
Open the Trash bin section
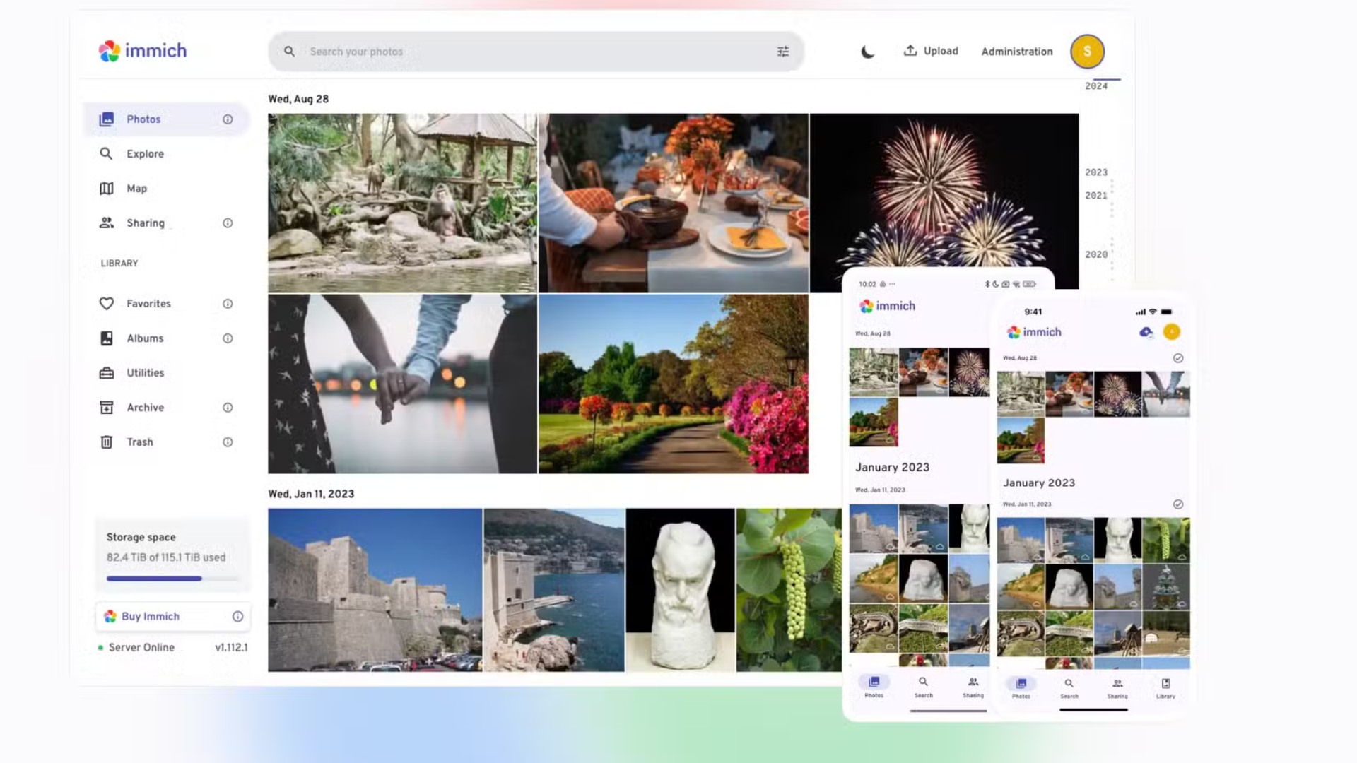point(139,442)
